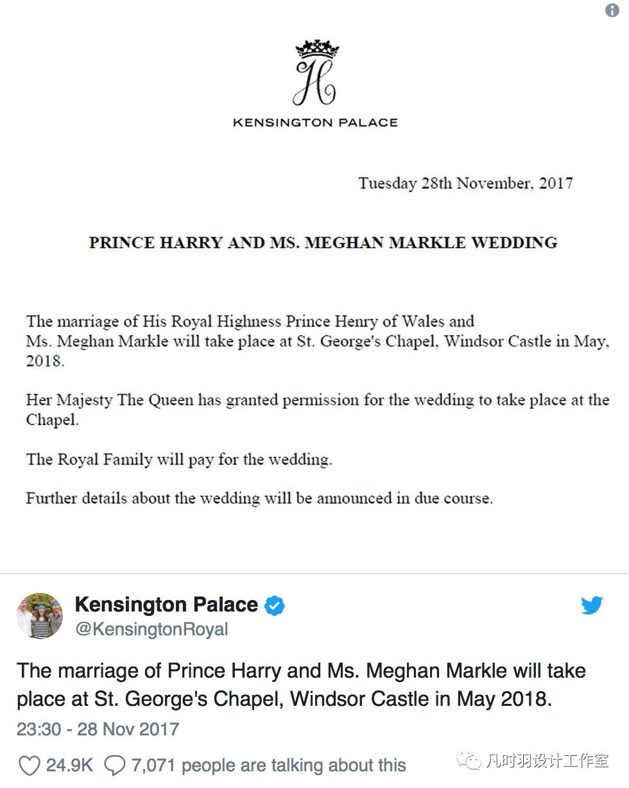Click '7,071 people are talking about this'
Screen dimensions: 629x788
pyautogui.click(x=268, y=766)
